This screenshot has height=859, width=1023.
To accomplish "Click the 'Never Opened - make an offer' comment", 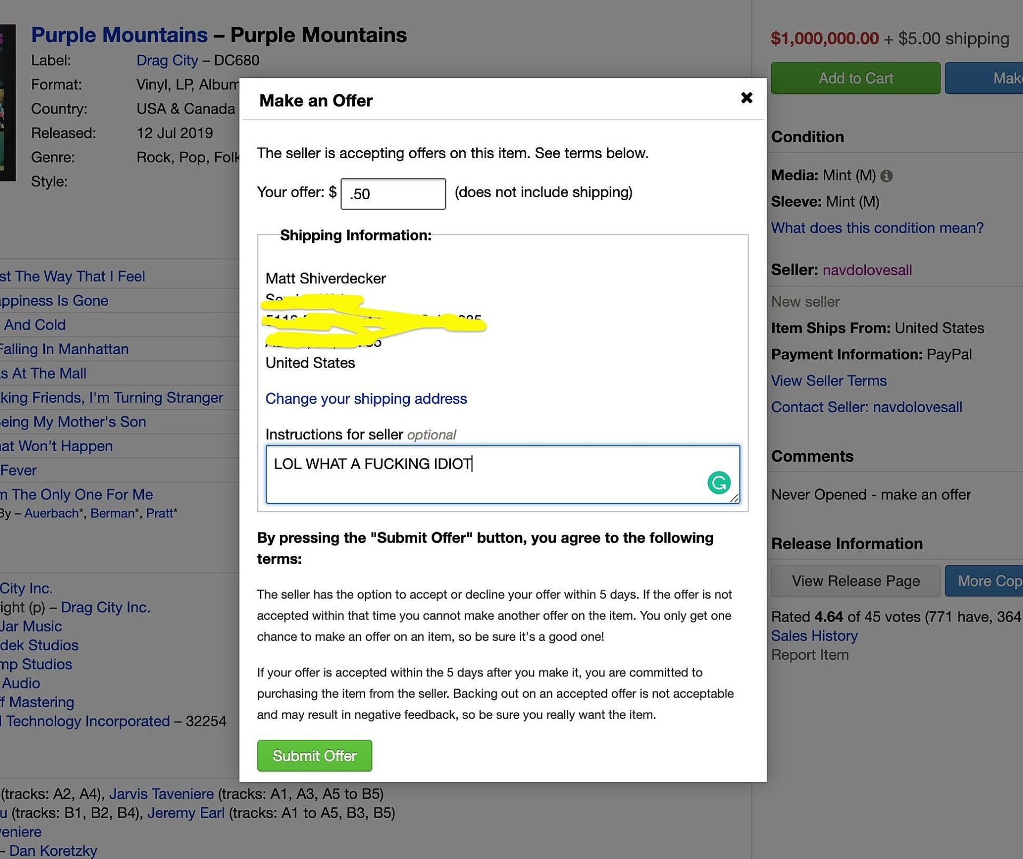I will 871,495.
